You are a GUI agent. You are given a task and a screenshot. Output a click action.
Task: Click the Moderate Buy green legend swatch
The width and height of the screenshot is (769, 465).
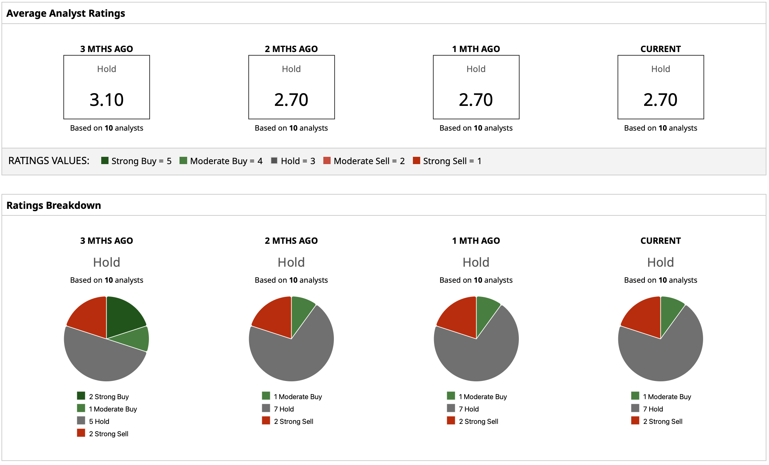tap(183, 160)
